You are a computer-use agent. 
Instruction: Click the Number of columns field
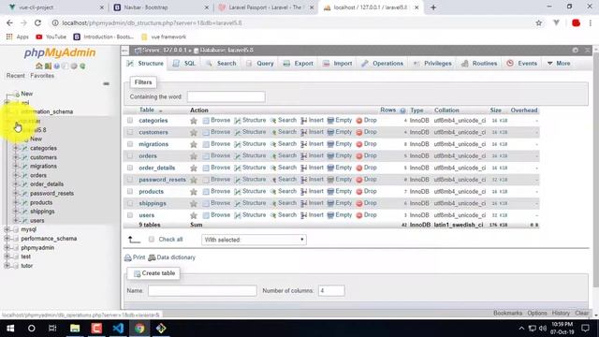(x=331, y=291)
